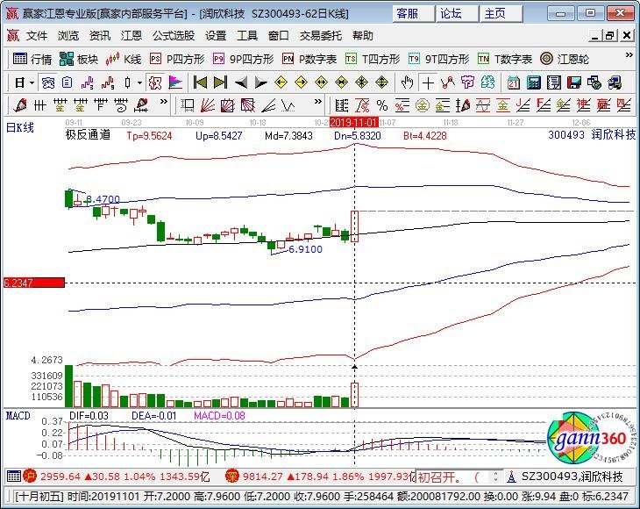Switch to the K线 candlestick chart

tap(124, 59)
